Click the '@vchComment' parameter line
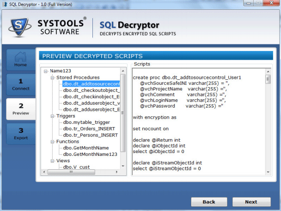 click(183, 95)
